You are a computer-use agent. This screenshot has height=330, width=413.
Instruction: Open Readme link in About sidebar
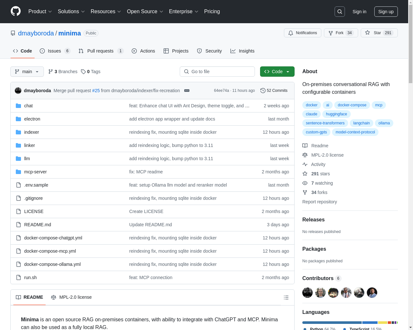[x=316, y=146]
